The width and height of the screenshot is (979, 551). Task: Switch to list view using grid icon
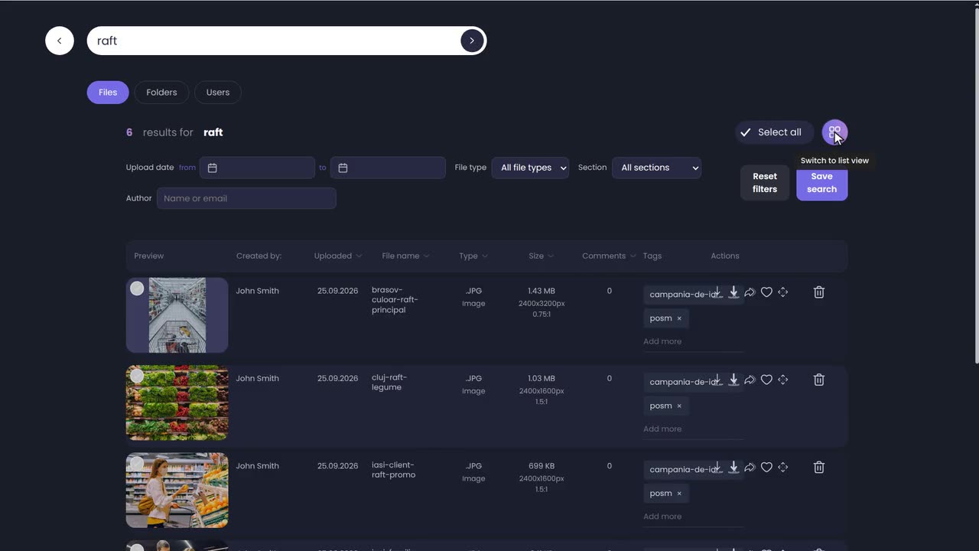[834, 132]
